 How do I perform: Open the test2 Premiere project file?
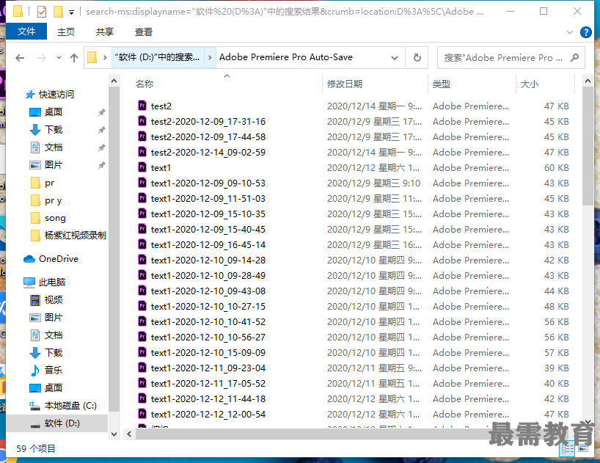(x=161, y=106)
